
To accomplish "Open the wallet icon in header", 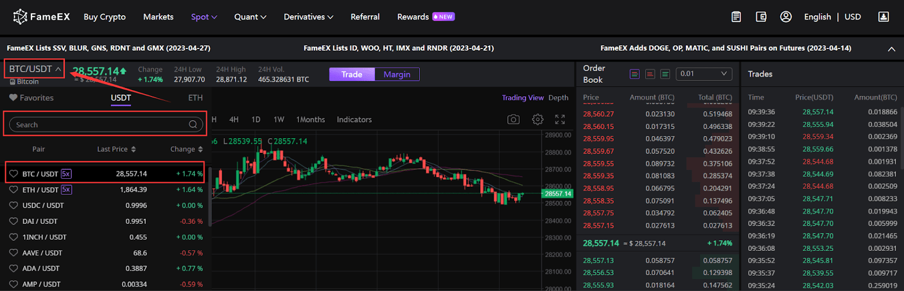I will point(761,17).
